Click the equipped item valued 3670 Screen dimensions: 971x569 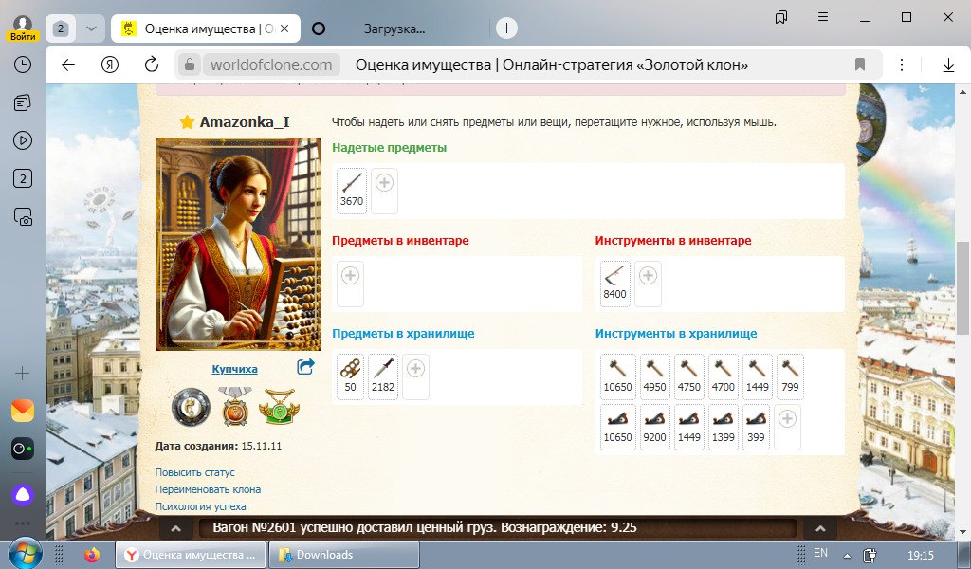pos(352,190)
